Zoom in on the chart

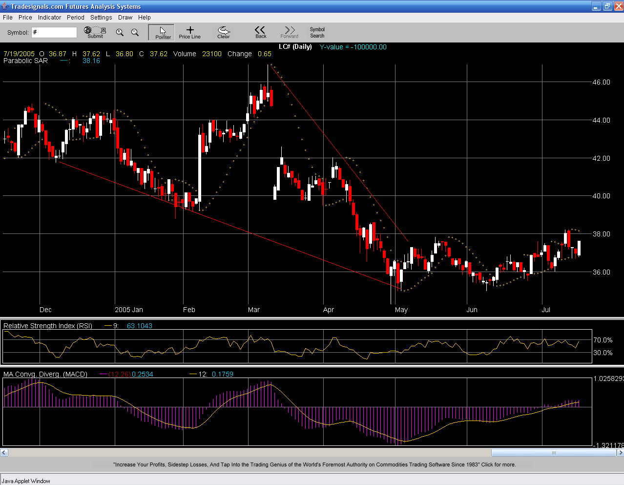(120, 33)
